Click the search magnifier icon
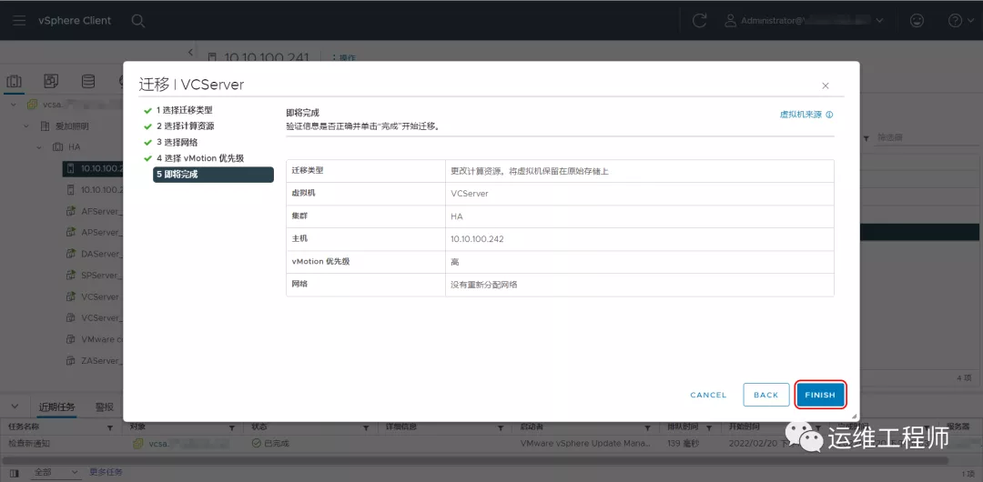 (137, 20)
